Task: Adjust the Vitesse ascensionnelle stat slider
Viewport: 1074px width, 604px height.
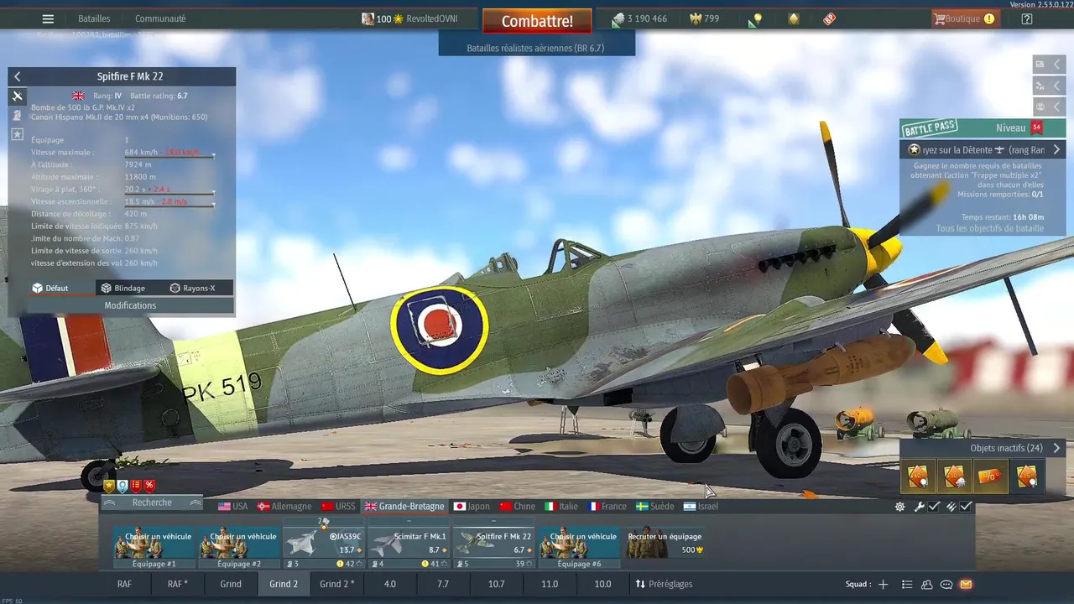Action: click(x=169, y=206)
